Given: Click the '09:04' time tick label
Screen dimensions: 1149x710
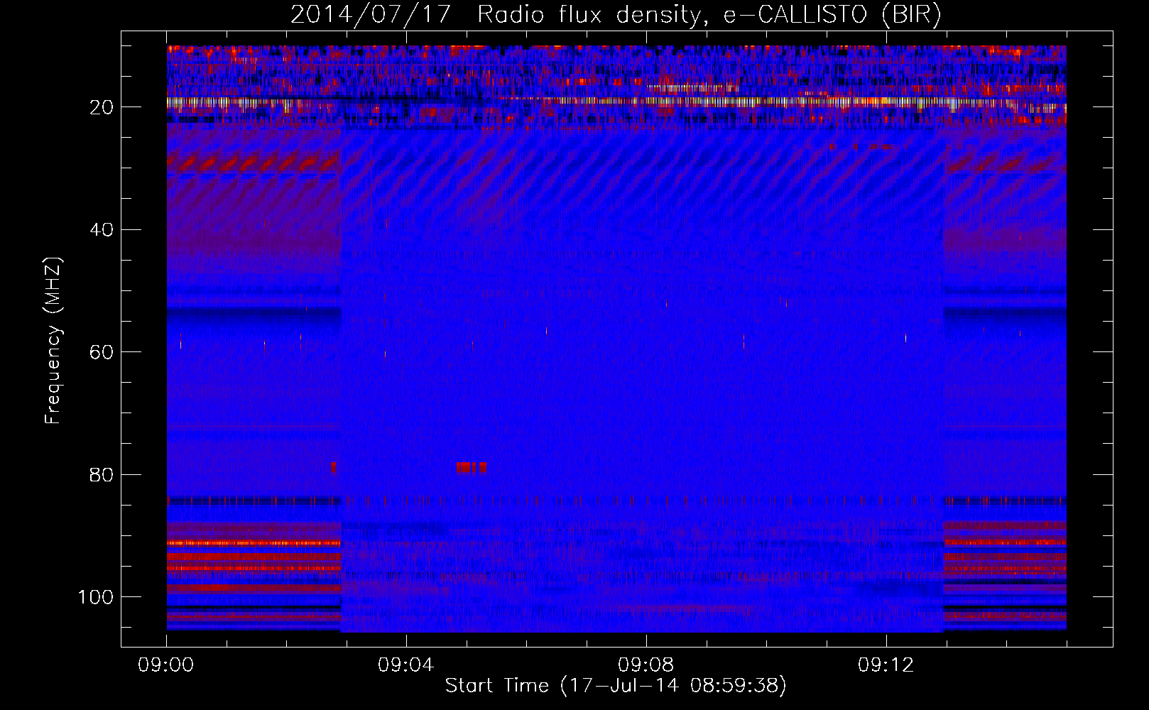Looking at the screenshot, I should click(406, 665).
